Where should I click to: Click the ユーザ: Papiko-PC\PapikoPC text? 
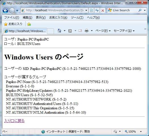[x=27, y=39]
